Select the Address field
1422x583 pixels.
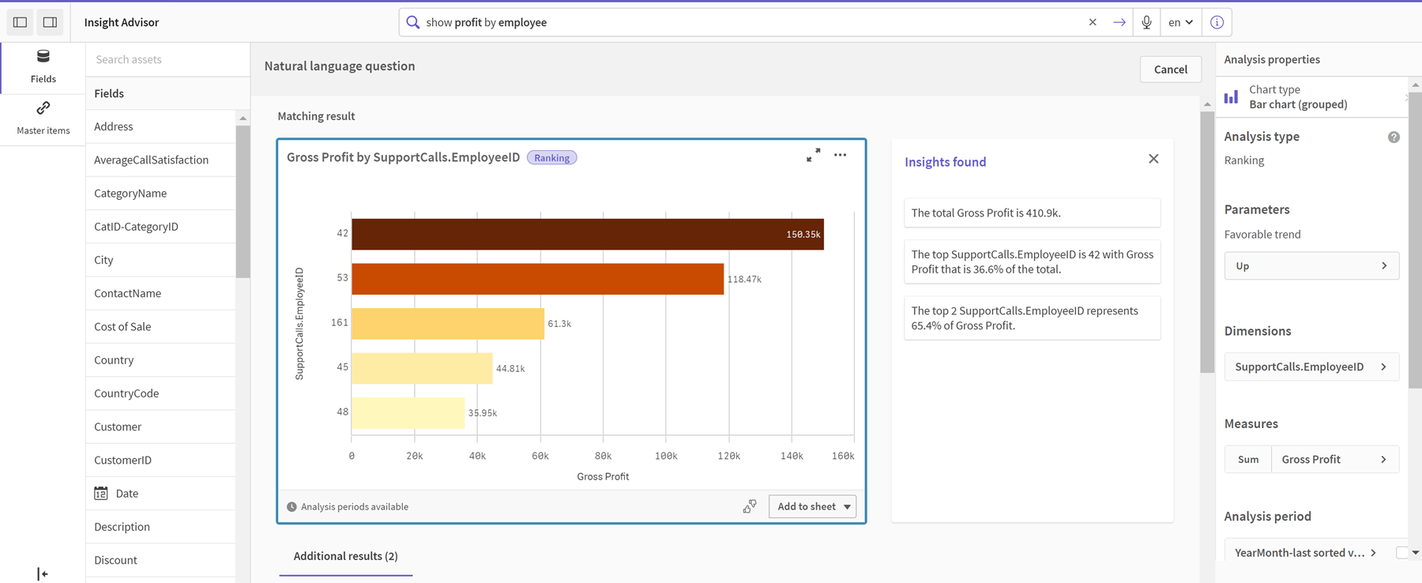click(x=160, y=126)
